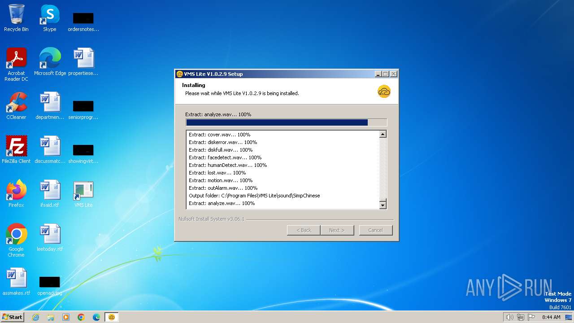Image resolution: width=574 pixels, height=323 pixels.
Task: Select the discussmatc Word document
Action: (50, 150)
